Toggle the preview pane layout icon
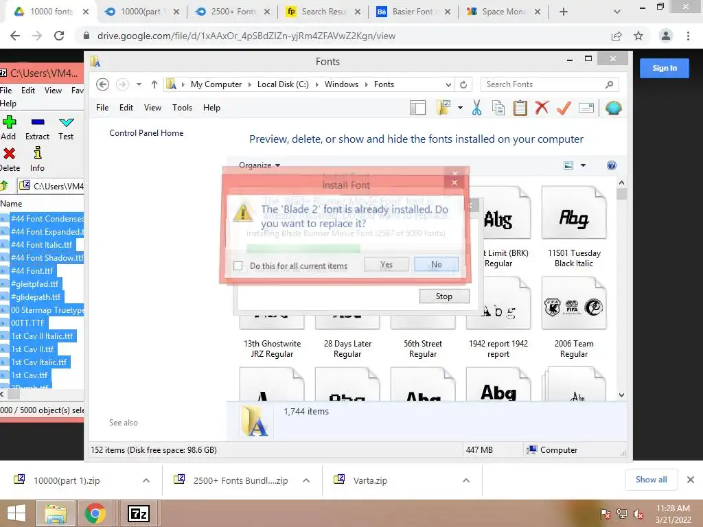Viewport: 703px width, 527px height. point(417,108)
